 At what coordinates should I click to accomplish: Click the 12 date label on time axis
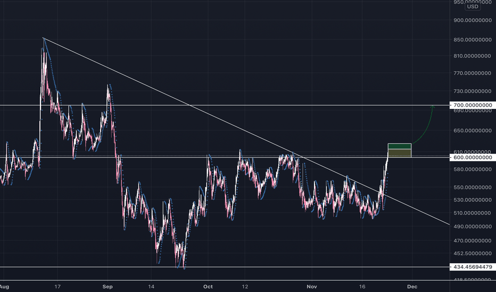click(245, 287)
